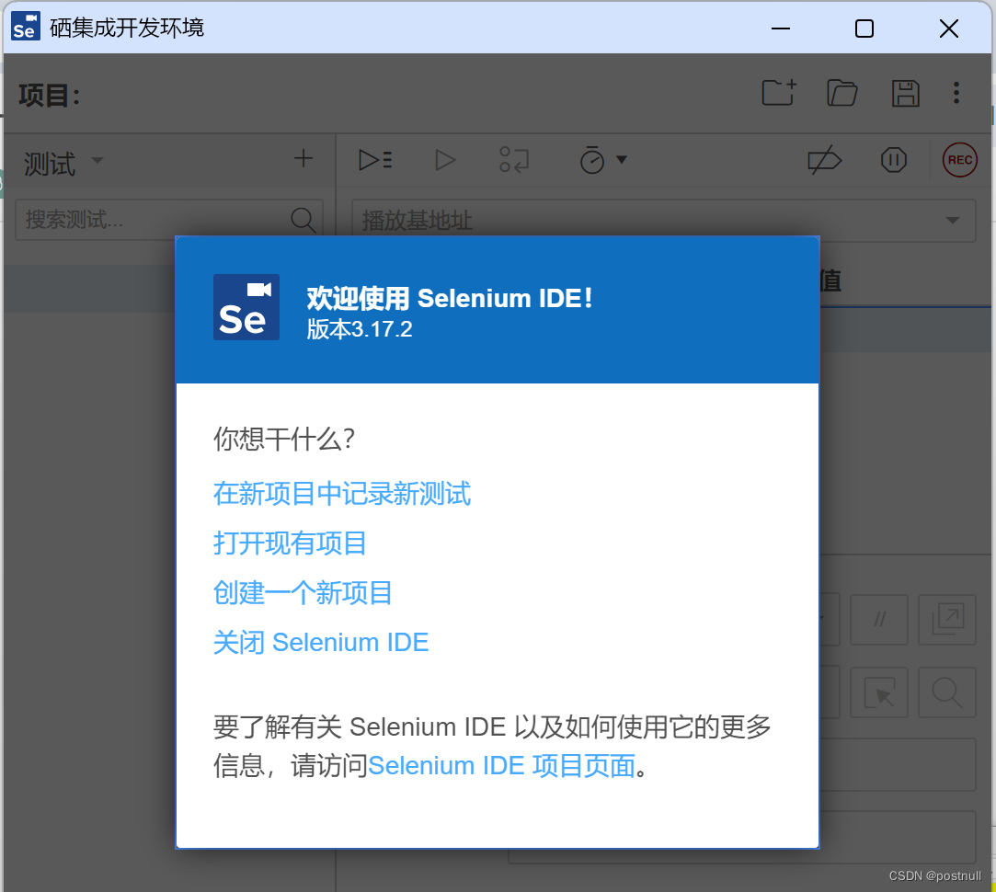Click the search magnifier in test search
Image resolution: width=996 pixels, height=892 pixels.
303,220
